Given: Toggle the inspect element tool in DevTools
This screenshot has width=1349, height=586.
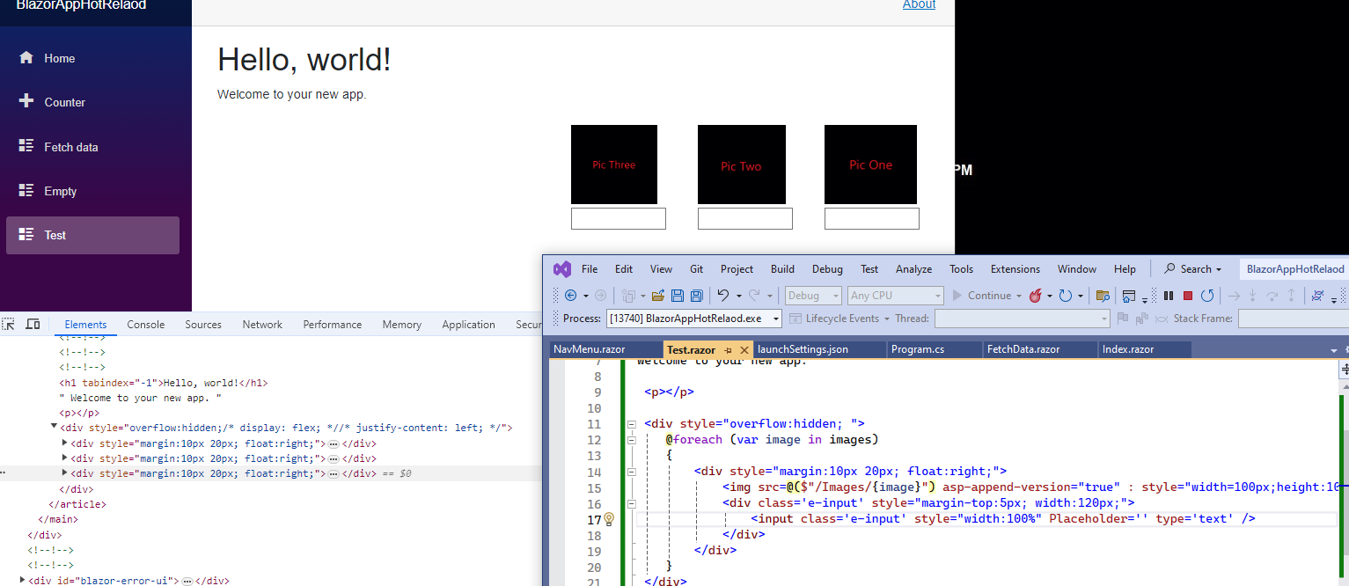Looking at the screenshot, I should point(10,324).
